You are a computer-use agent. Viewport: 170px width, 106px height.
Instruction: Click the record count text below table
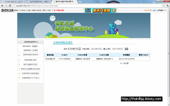coord(124,63)
